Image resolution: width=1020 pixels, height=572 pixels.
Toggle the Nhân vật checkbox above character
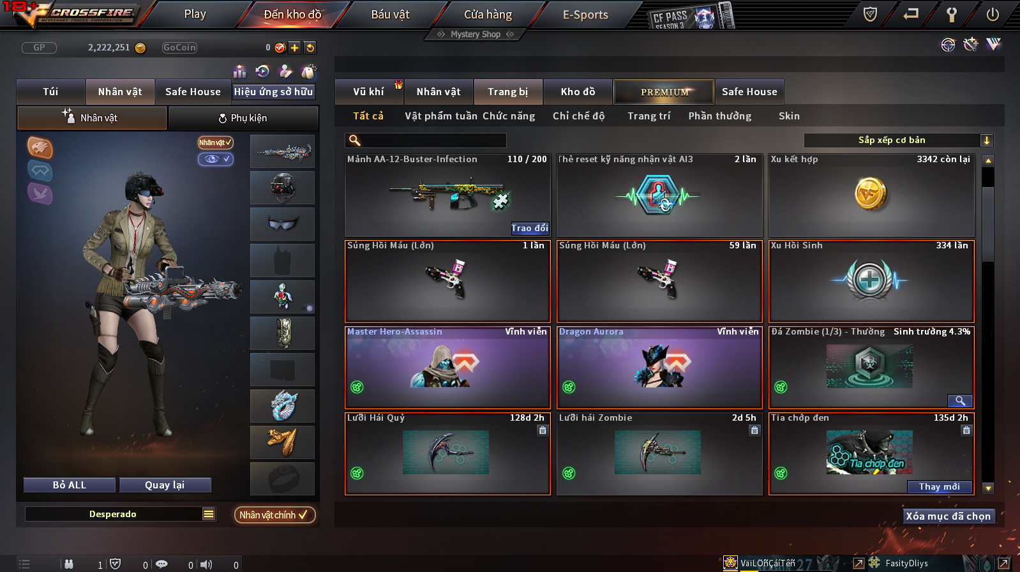[x=216, y=142]
